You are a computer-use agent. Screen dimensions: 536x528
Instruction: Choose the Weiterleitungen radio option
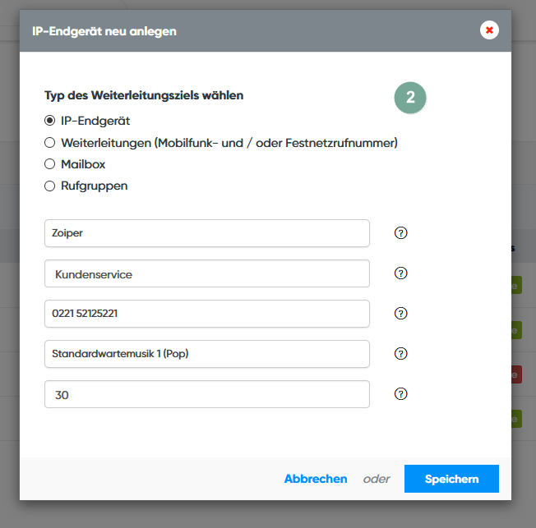coord(49,143)
